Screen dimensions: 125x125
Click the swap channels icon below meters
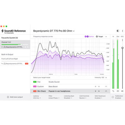point(113,91)
